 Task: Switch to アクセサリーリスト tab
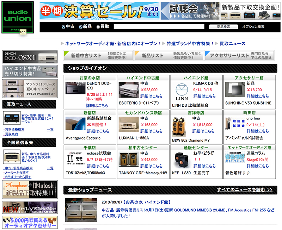(240, 55)
